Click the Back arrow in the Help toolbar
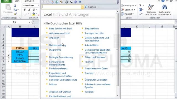This screenshot has height=99, width=177. click(x=43, y=2)
